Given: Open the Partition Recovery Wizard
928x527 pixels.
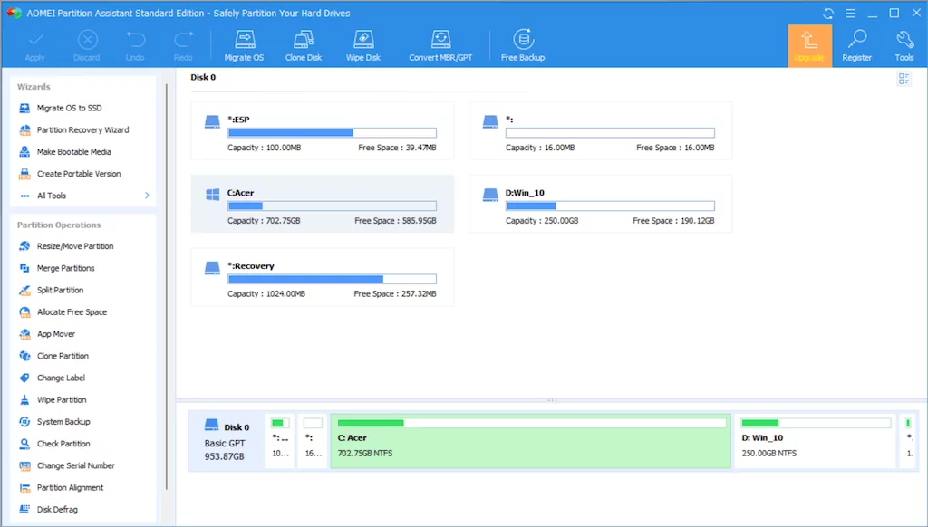Looking at the screenshot, I should pyautogui.click(x=82, y=130).
